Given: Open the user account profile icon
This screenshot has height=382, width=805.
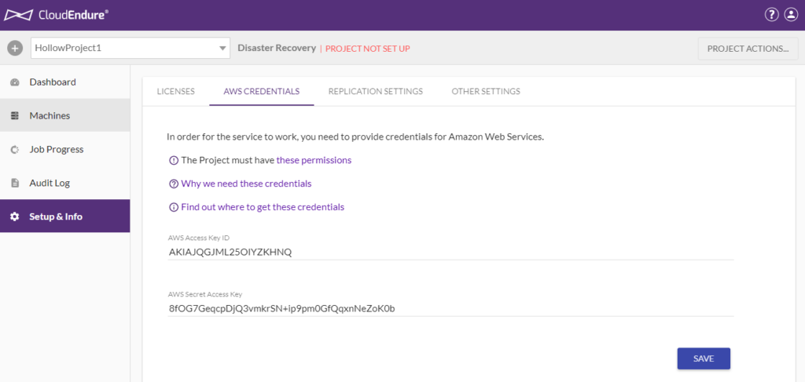Looking at the screenshot, I should pyautogui.click(x=791, y=15).
